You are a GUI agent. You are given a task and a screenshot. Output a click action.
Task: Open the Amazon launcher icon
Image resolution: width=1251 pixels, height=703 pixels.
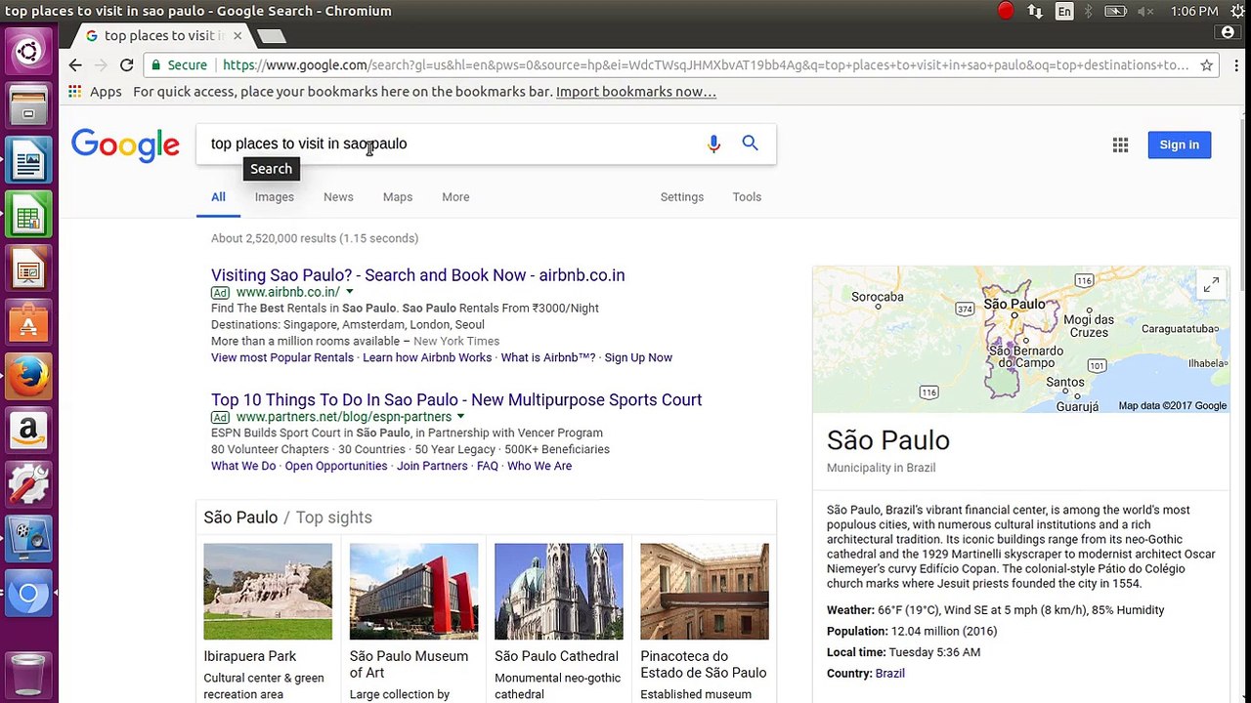(x=28, y=430)
